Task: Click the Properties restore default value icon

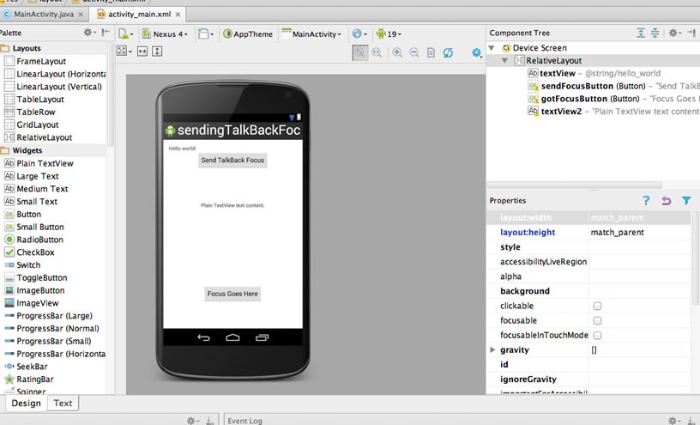Action: pyautogui.click(x=666, y=201)
